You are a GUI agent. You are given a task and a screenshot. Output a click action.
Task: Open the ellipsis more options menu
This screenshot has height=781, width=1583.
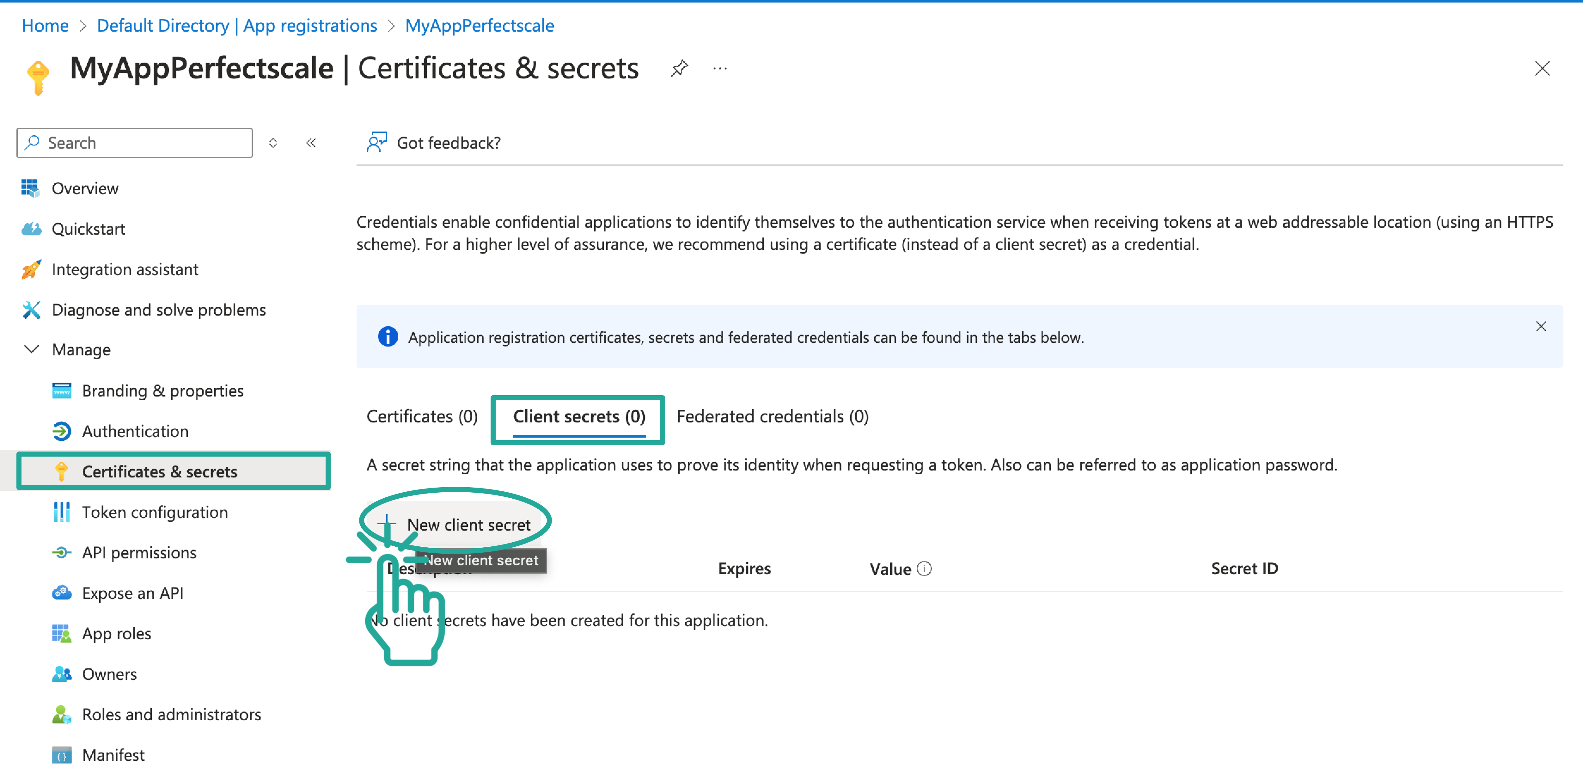point(720,68)
